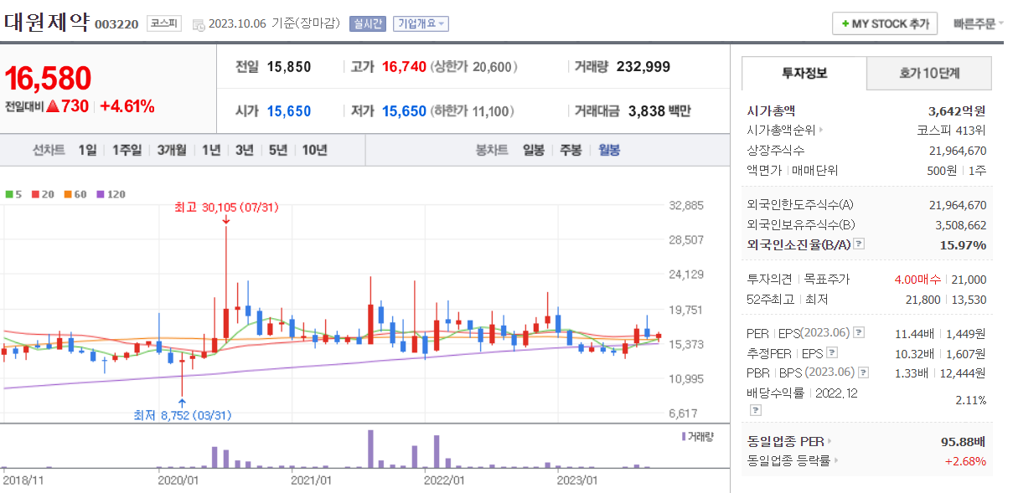Click help icon beside PER EPS(2023.06)
The width and height of the screenshot is (1013, 493).
click(859, 332)
